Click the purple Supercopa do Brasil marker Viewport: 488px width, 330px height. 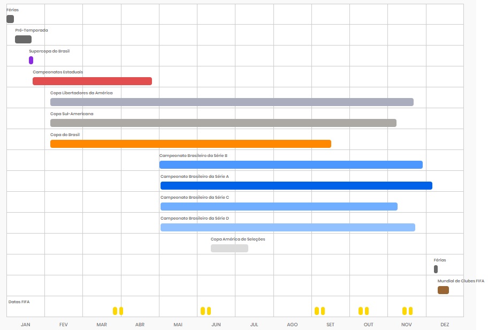[31, 61]
